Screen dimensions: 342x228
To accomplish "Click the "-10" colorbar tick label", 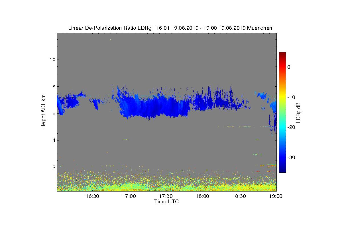I will (292, 97).
